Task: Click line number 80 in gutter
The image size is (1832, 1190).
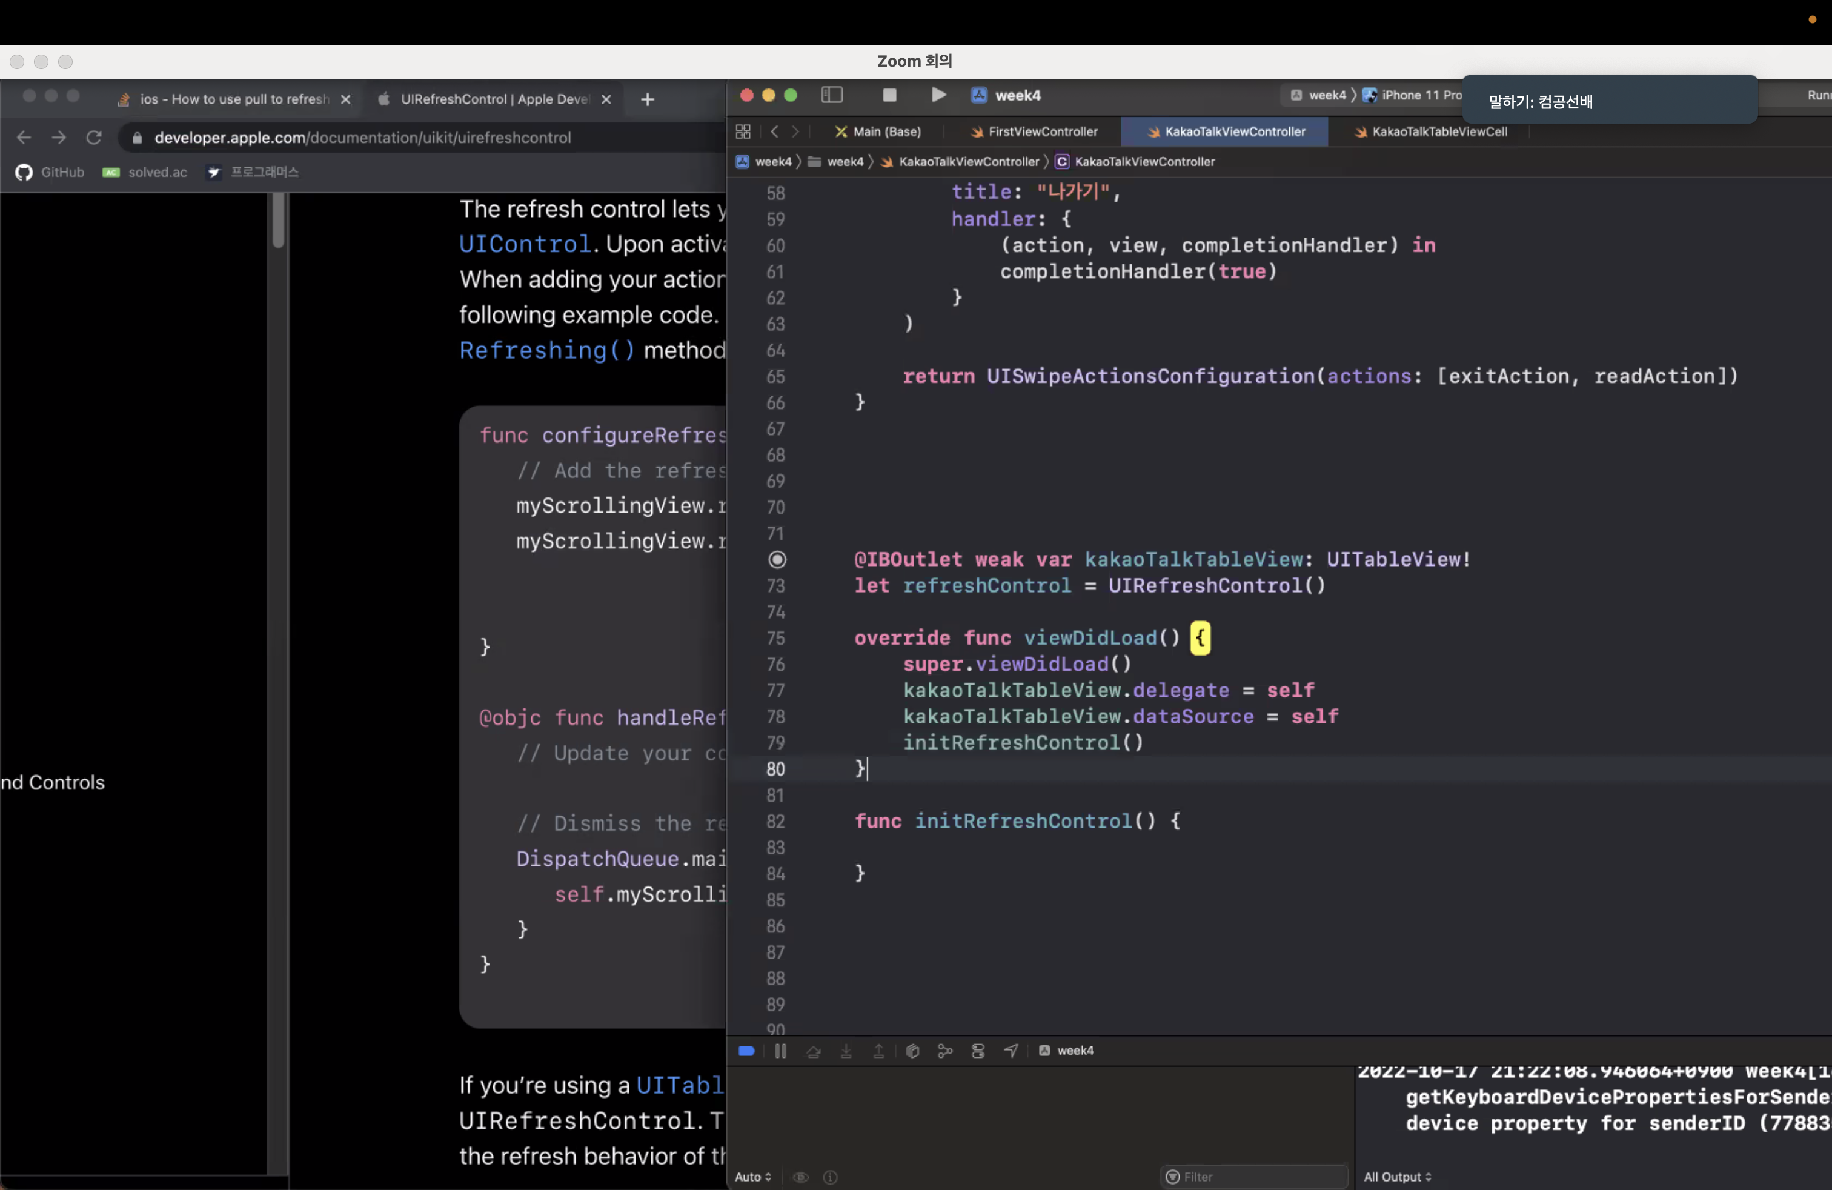Action: click(x=775, y=769)
